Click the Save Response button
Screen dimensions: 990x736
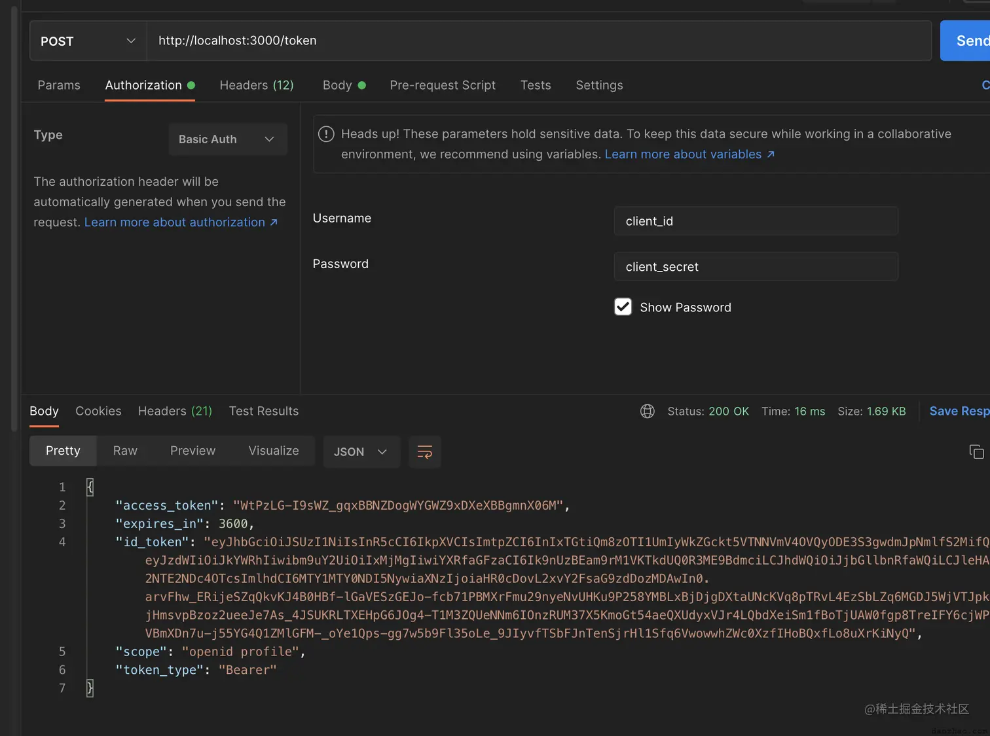(x=960, y=411)
